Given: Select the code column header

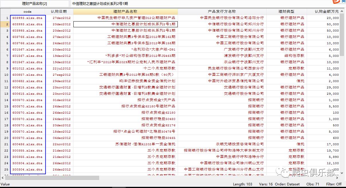Looking at the screenshot, I should [x=28, y=11].
